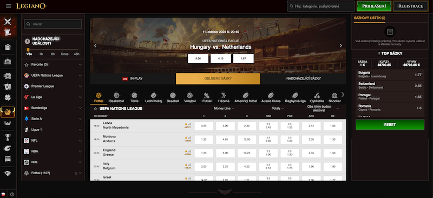The height and width of the screenshot is (198, 433).
Task: Select the Tenis sport icon
Action: pyautogui.click(x=134, y=97)
